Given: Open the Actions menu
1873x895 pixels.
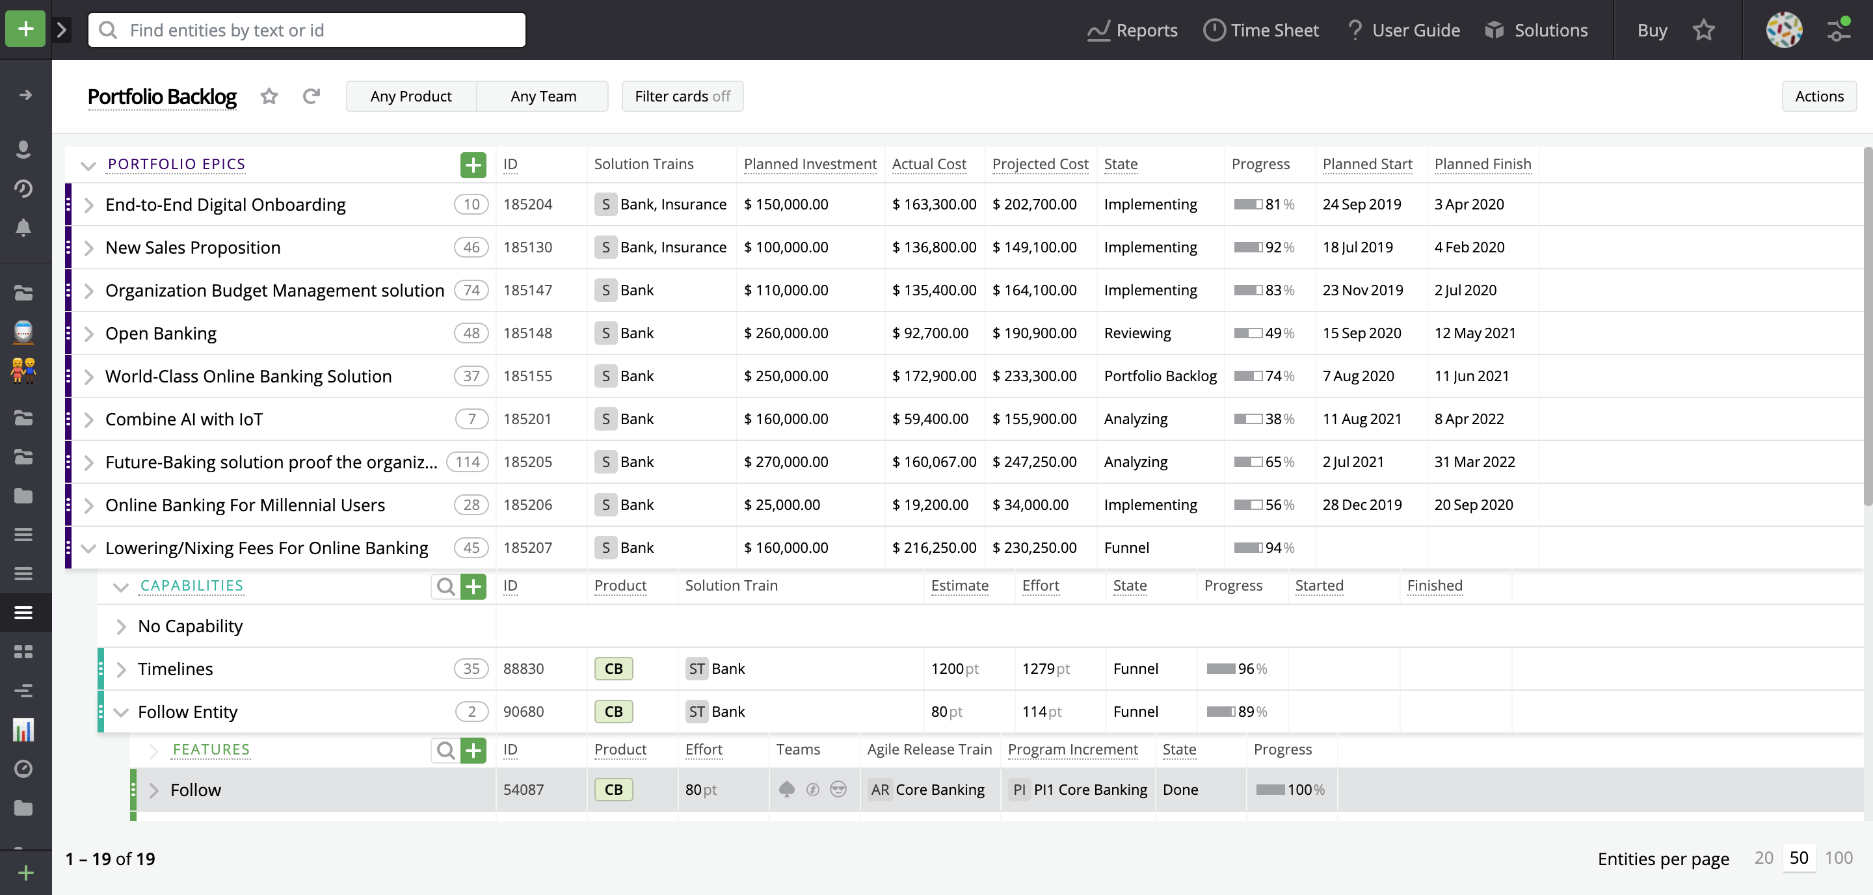Looking at the screenshot, I should pos(1818,96).
